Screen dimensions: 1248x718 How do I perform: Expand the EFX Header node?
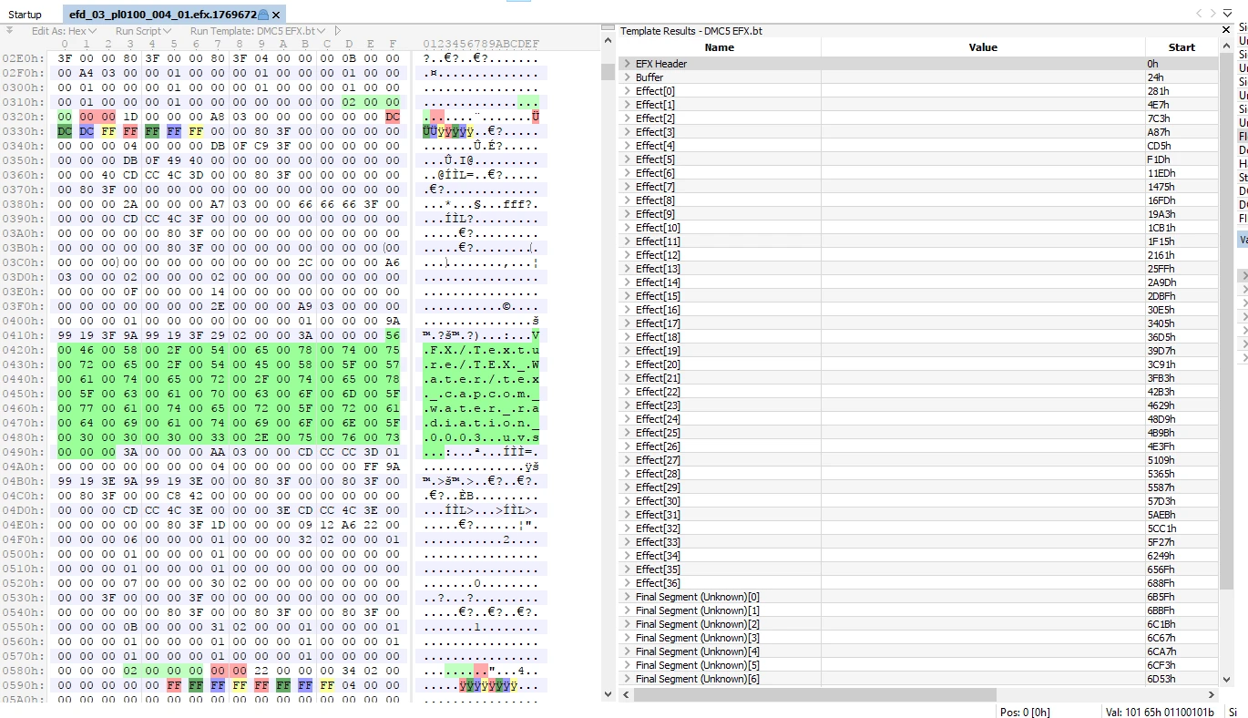pos(627,64)
